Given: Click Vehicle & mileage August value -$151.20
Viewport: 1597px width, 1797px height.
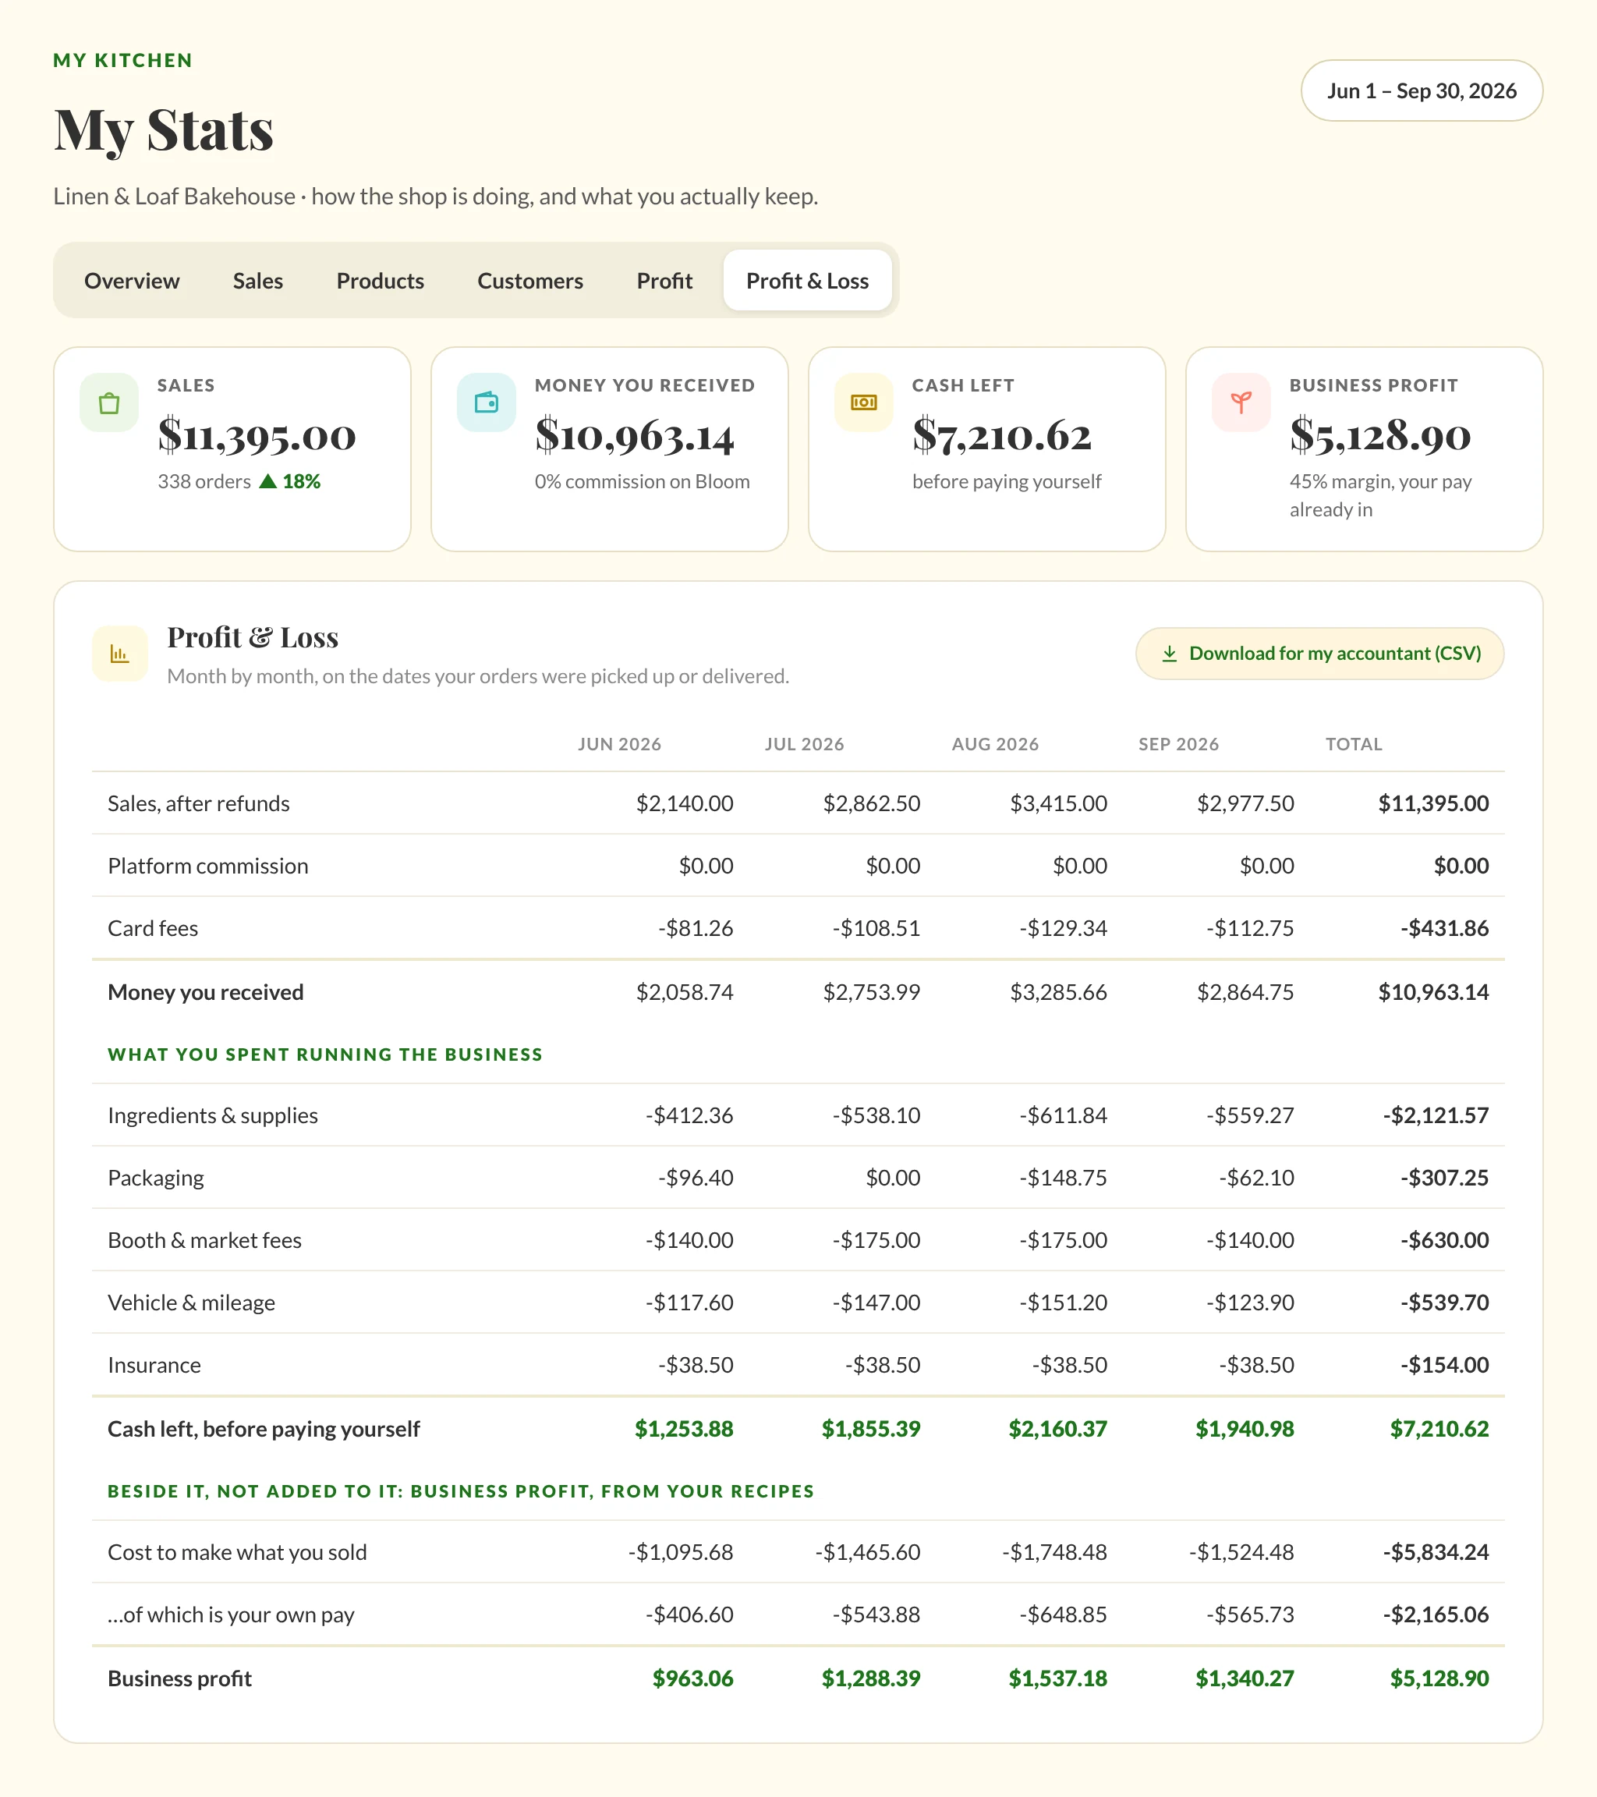Looking at the screenshot, I should coord(1064,1303).
